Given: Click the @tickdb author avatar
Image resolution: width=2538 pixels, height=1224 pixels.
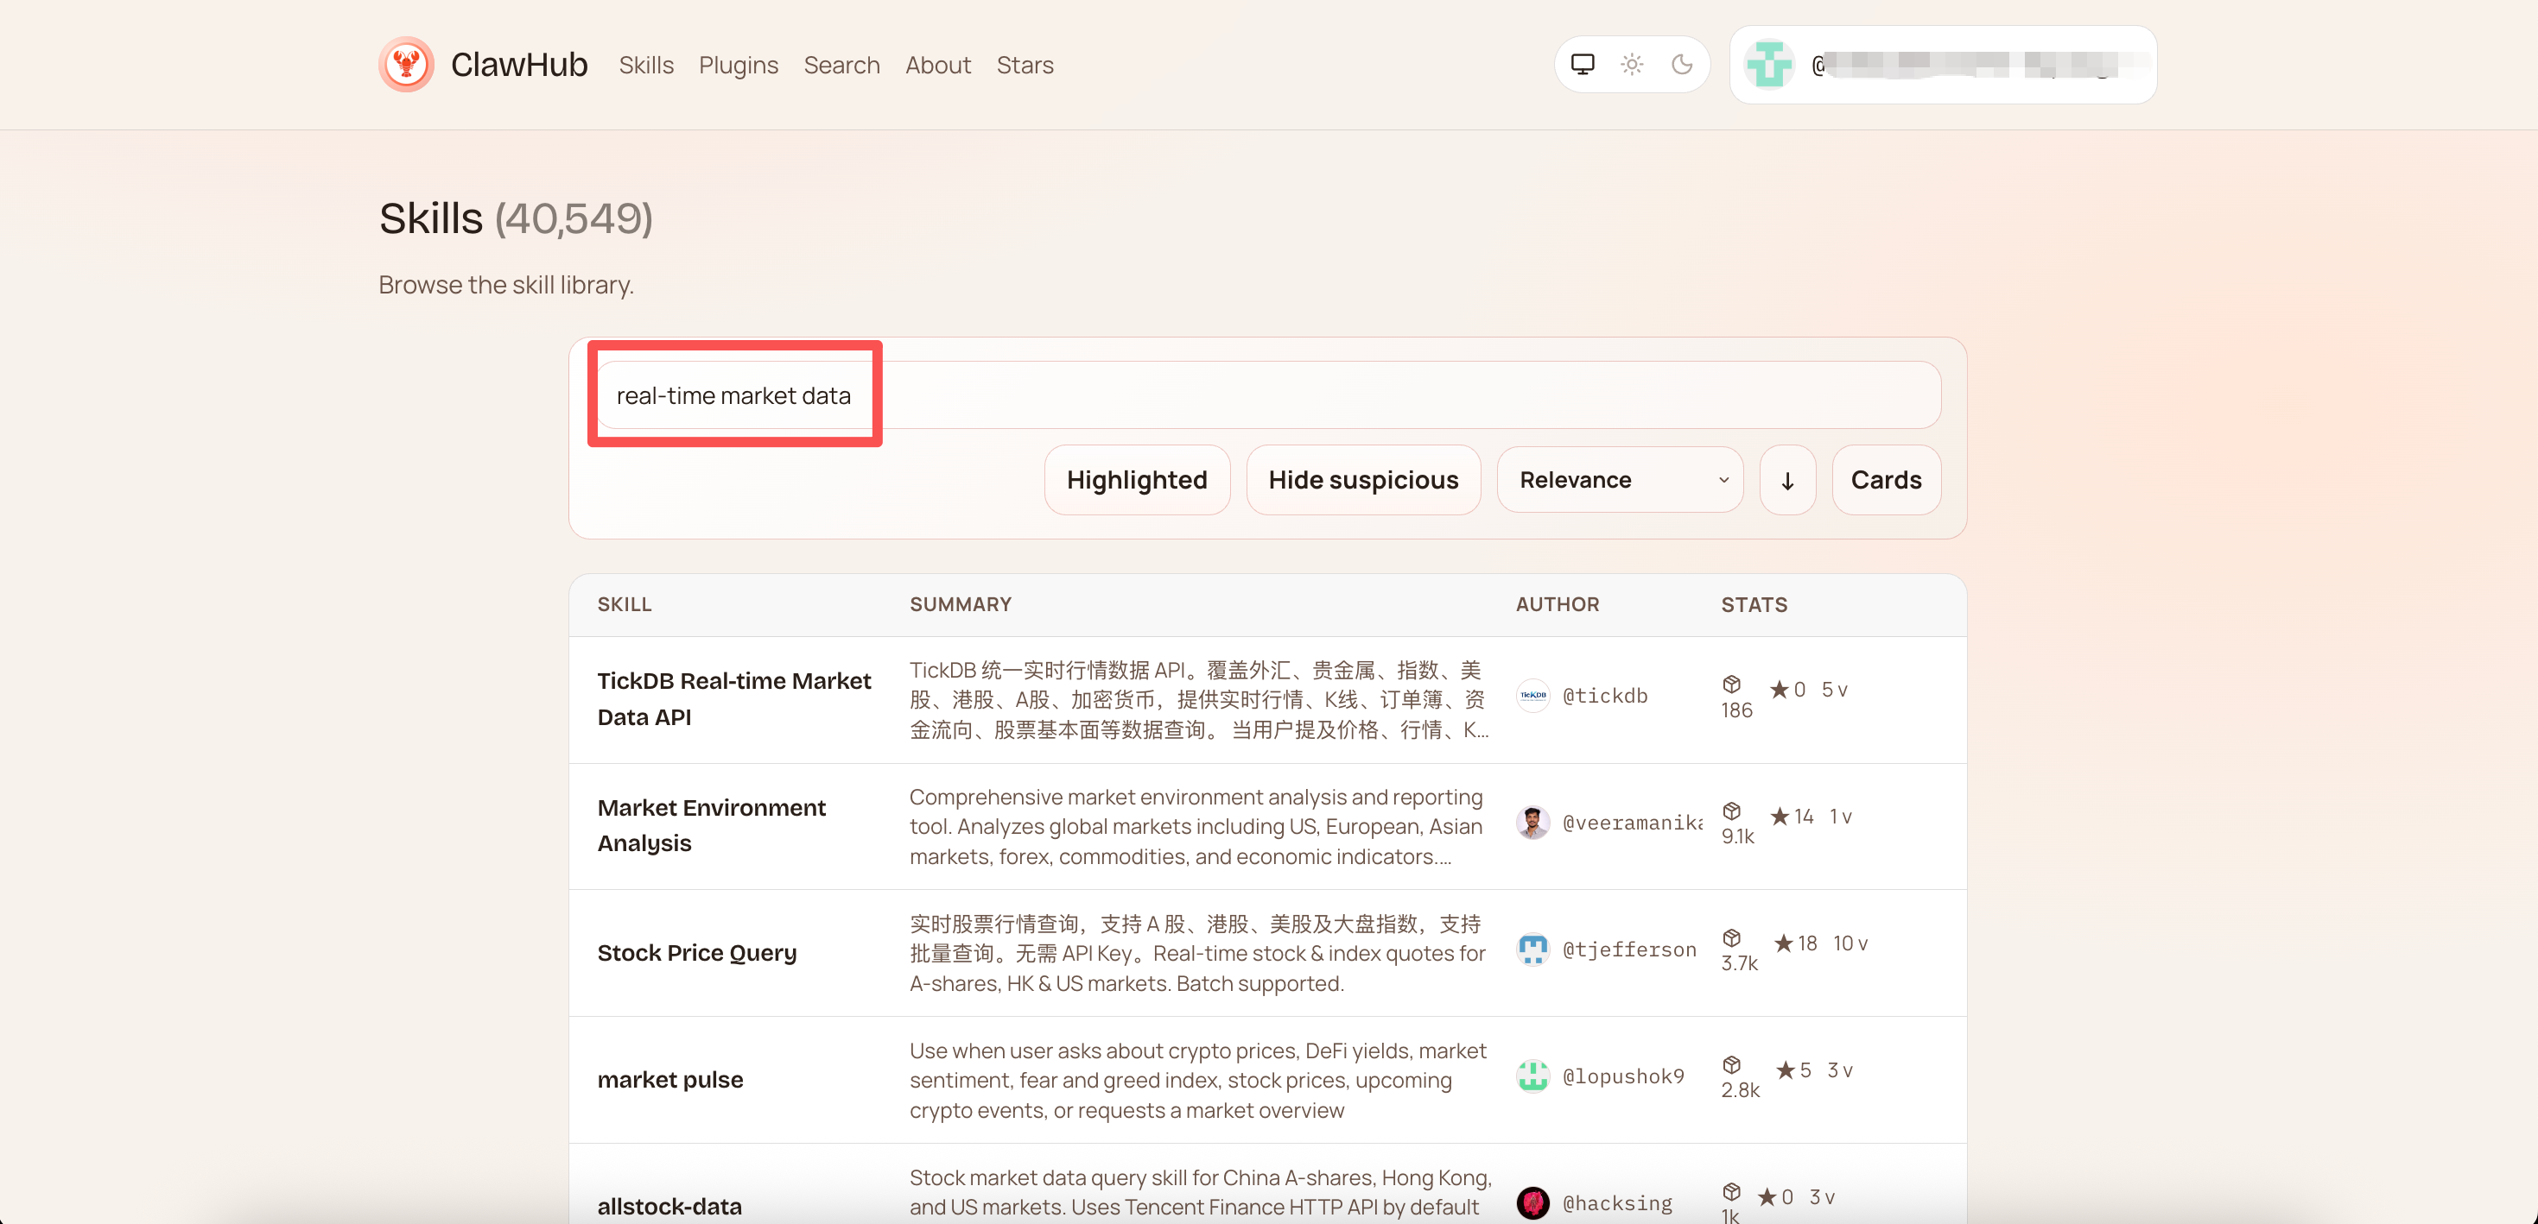Looking at the screenshot, I should point(1532,697).
